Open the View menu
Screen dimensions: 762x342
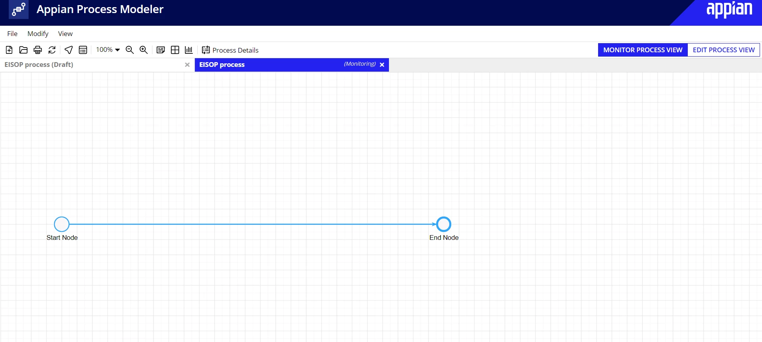point(65,34)
